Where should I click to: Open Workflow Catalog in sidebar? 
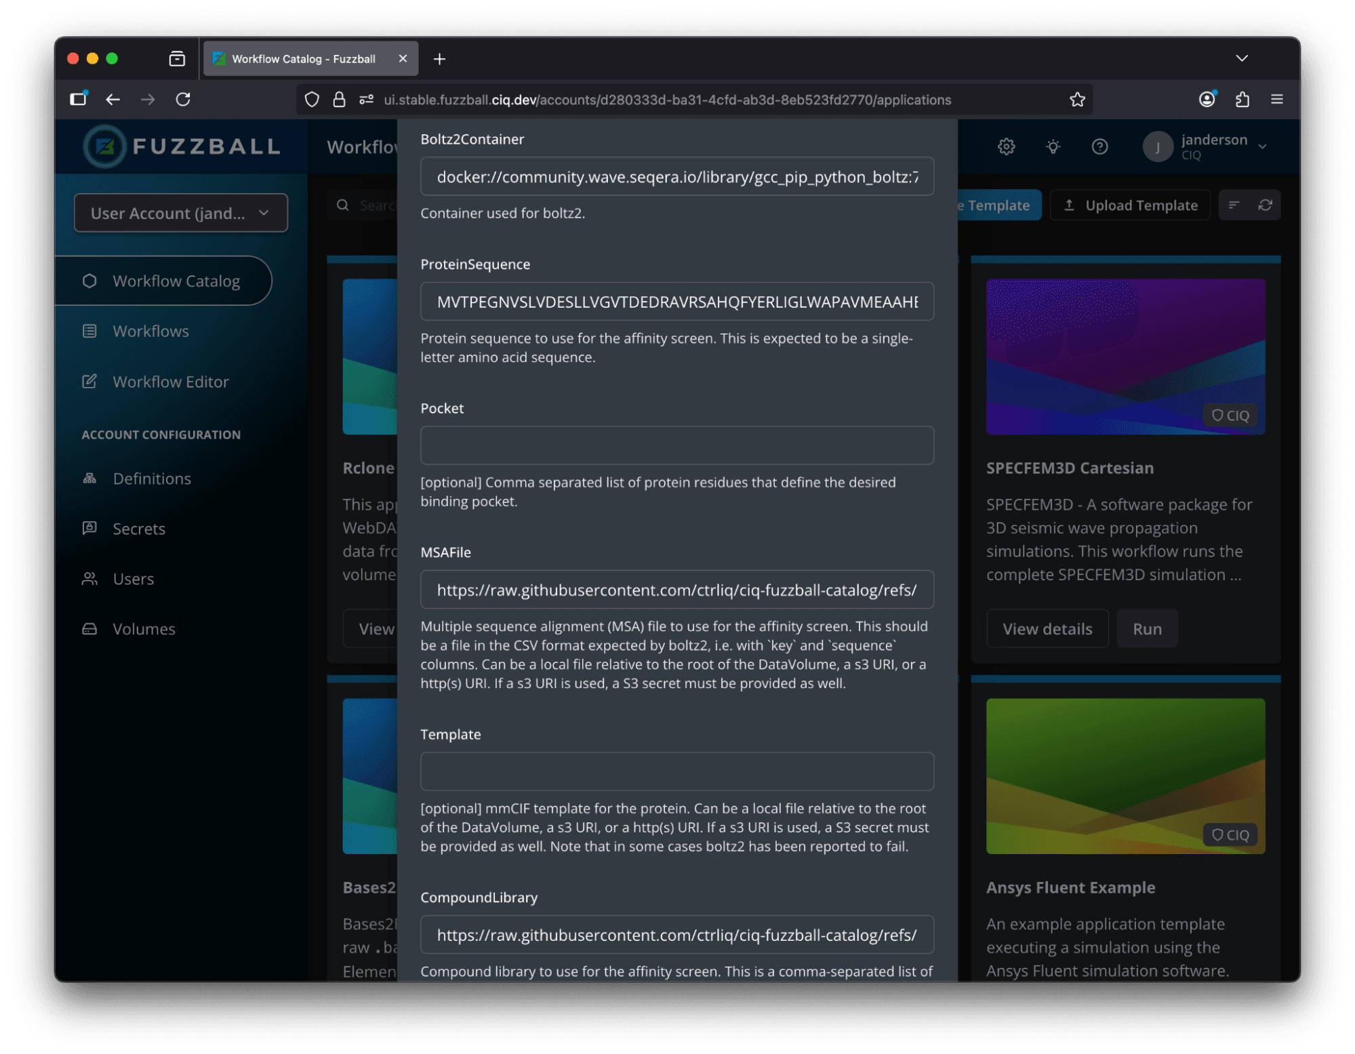(x=163, y=281)
